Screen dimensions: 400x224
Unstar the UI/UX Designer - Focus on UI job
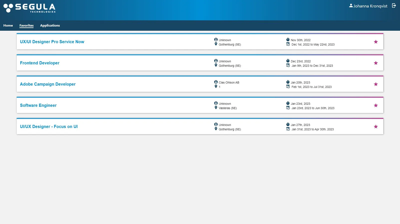pos(376,126)
